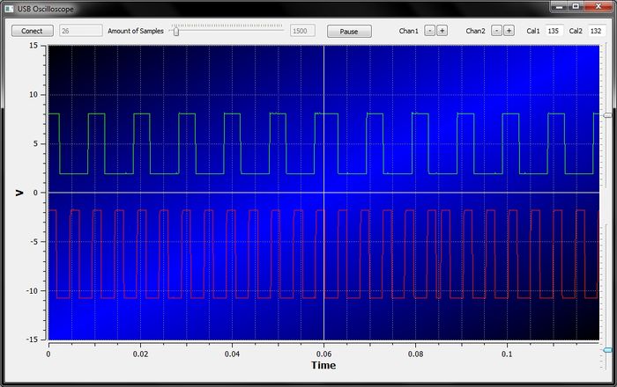Click the lower vertical slider handle at right
Viewport: 617px width, 387px height.
(x=607, y=350)
